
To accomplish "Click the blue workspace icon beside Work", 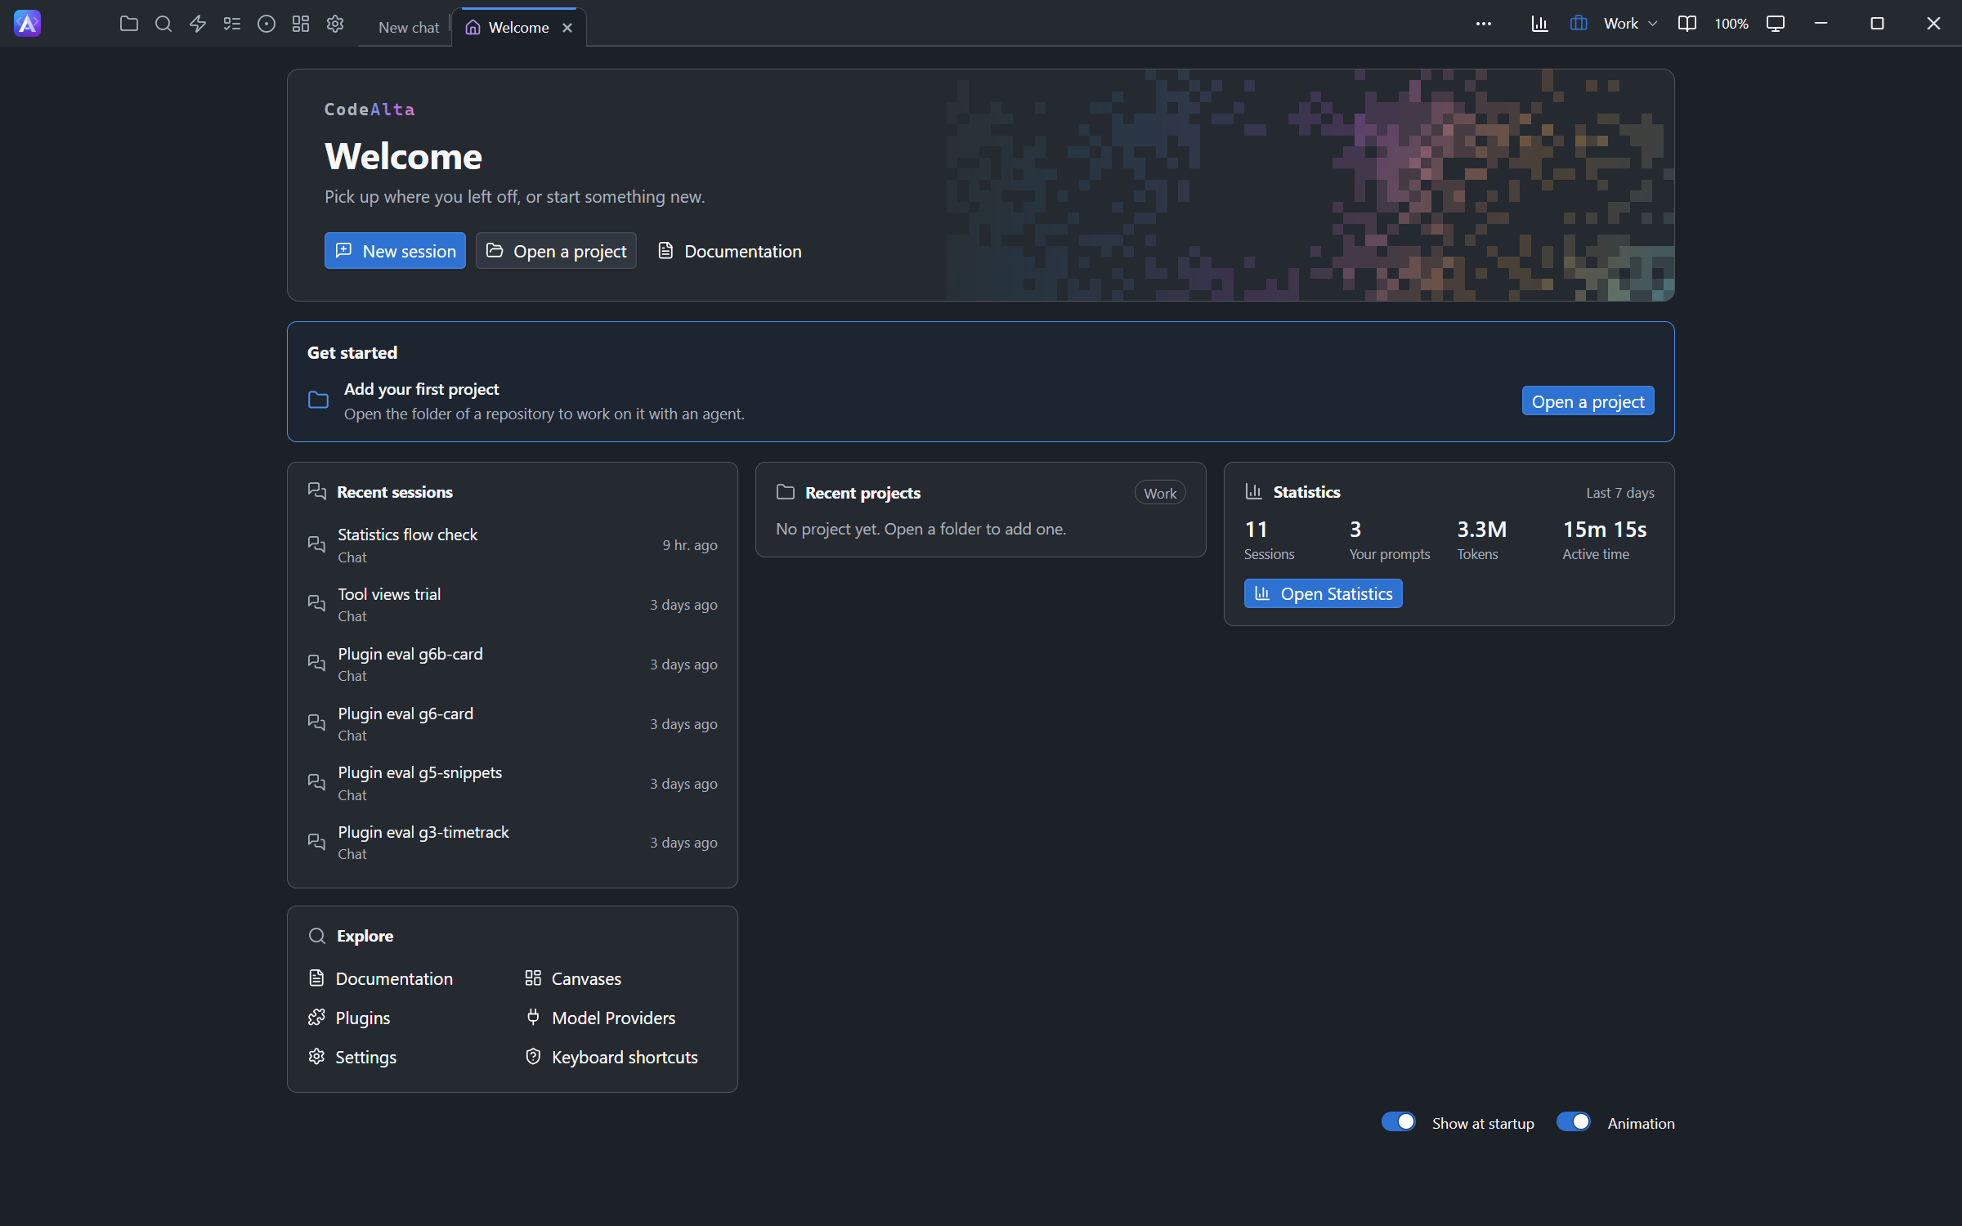I will (x=1579, y=24).
